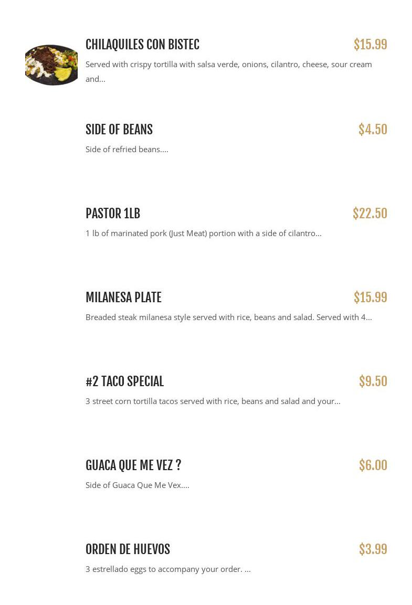
Task: Open the Side of Beans item
Action: coord(119,130)
